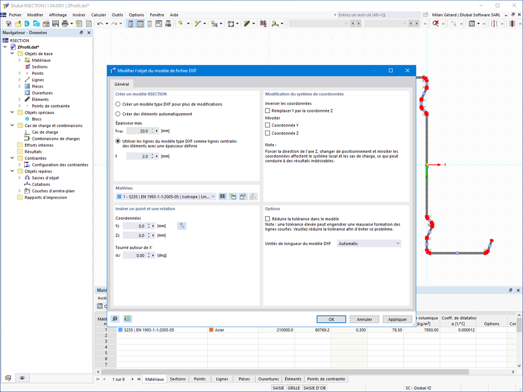
Task: Open the Outils menu
Action: [117, 15]
